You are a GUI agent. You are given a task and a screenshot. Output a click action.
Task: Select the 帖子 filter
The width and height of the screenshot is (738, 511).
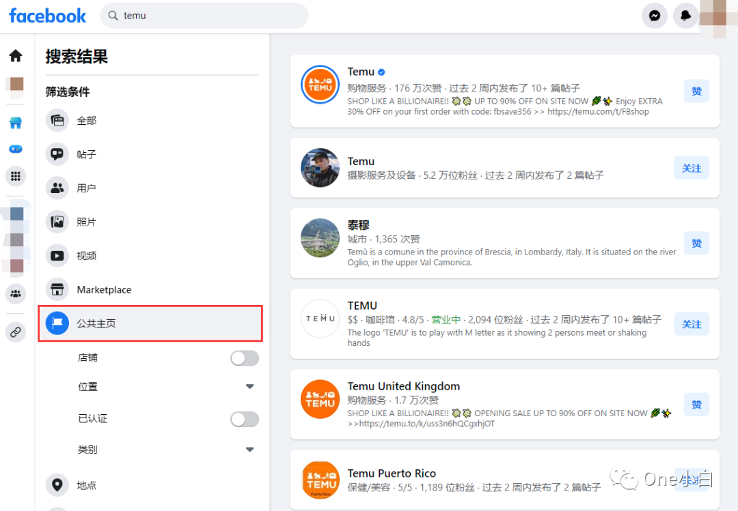[x=152, y=154]
